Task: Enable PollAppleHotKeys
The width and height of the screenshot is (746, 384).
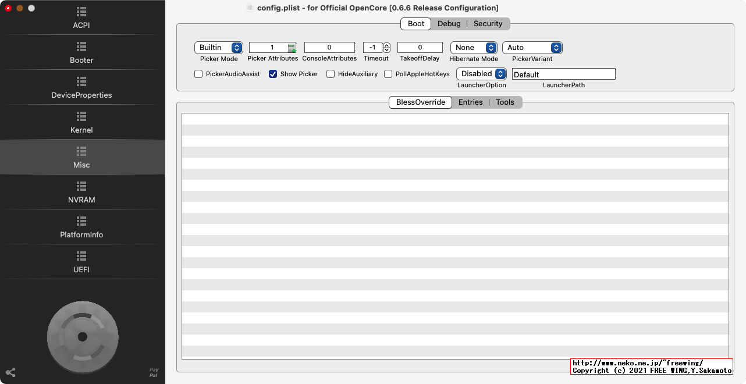Action: [388, 74]
